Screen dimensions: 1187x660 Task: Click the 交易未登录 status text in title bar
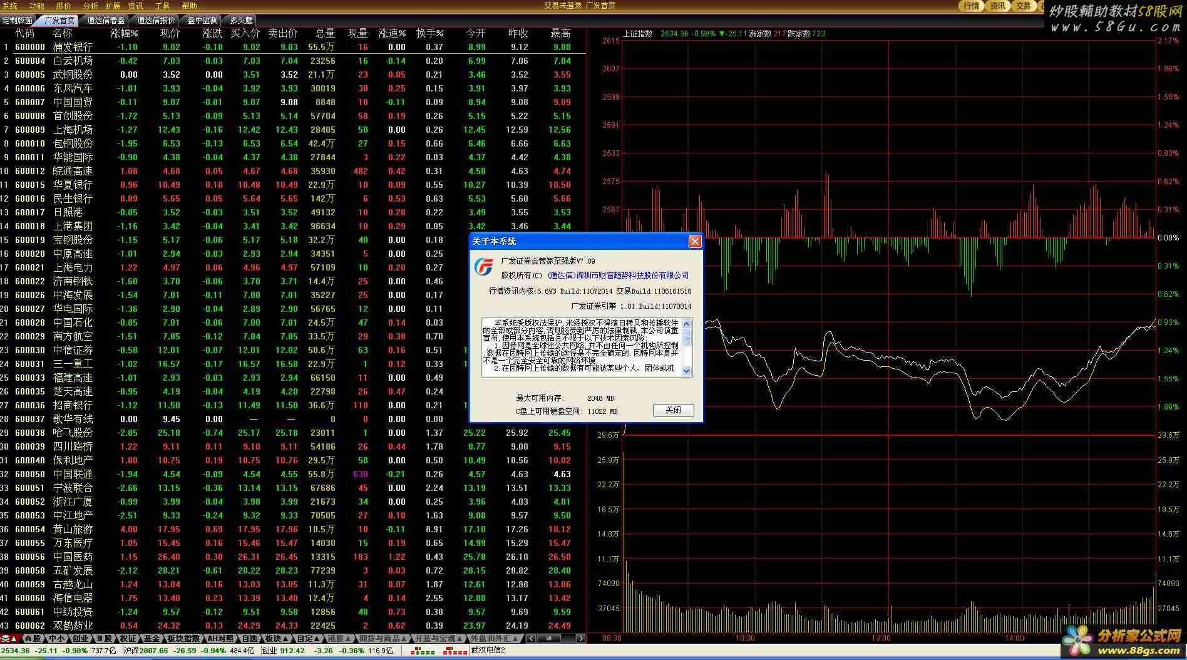[x=563, y=6]
